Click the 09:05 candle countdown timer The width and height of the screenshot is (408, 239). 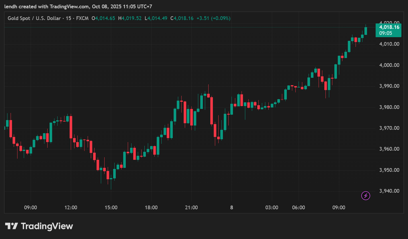pyautogui.click(x=385, y=33)
